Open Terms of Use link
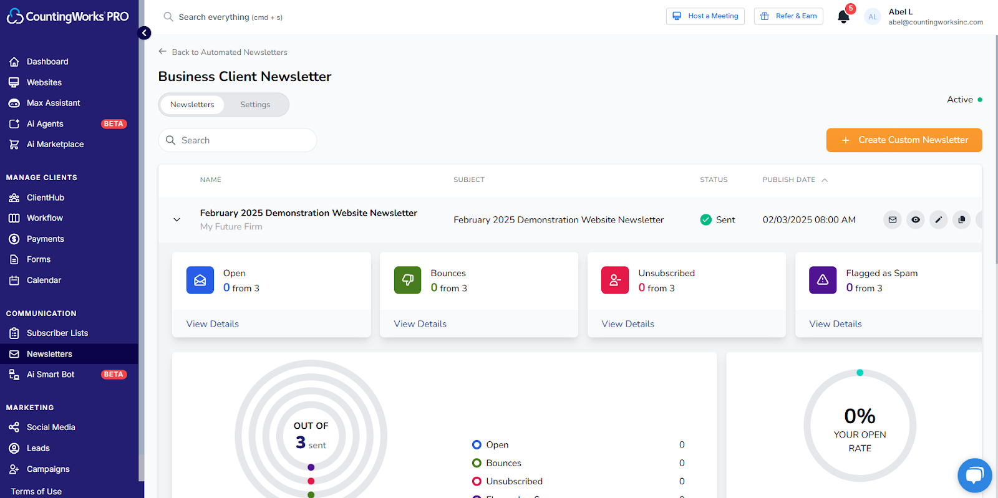 [36, 492]
